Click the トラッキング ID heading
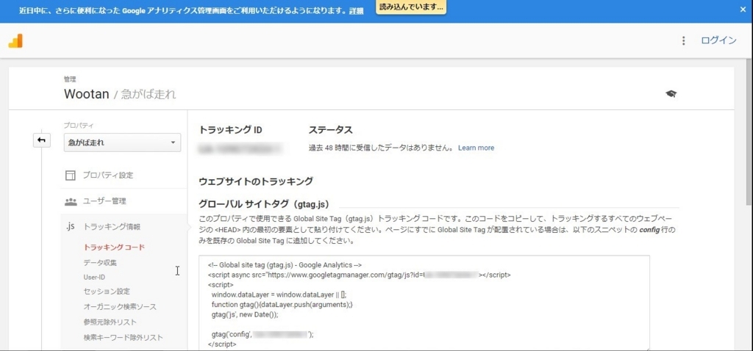The image size is (753, 351). pos(230,130)
